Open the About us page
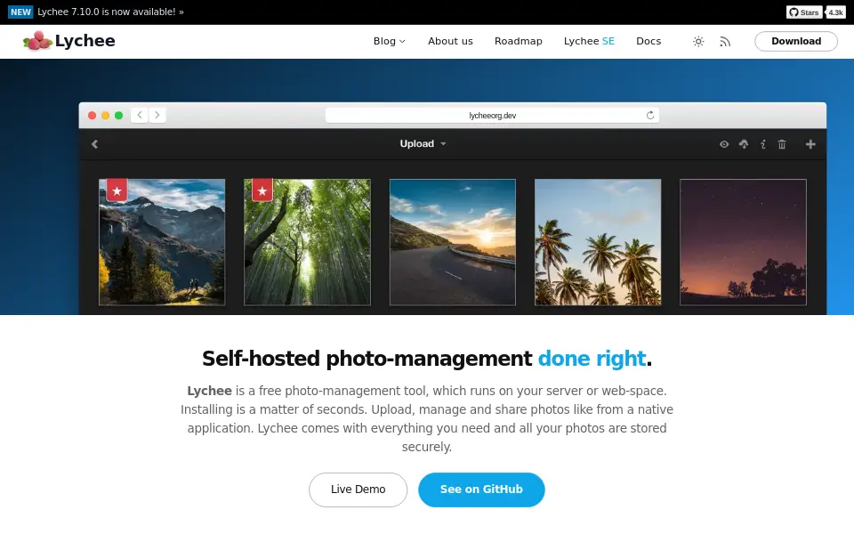This screenshot has width=854, height=534. (x=450, y=42)
